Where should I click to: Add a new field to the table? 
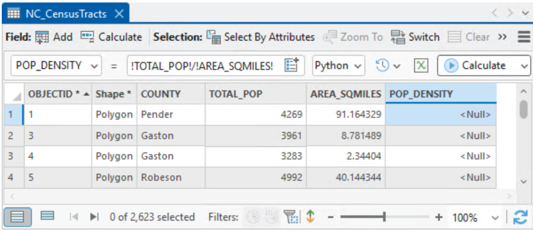pos(54,36)
